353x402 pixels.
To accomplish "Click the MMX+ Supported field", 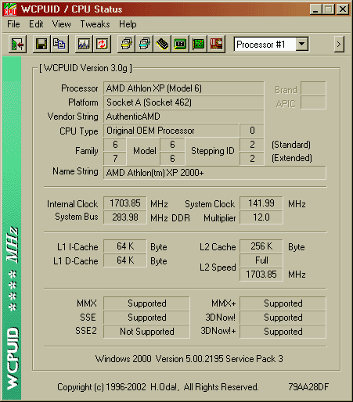I will tap(283, 303).
